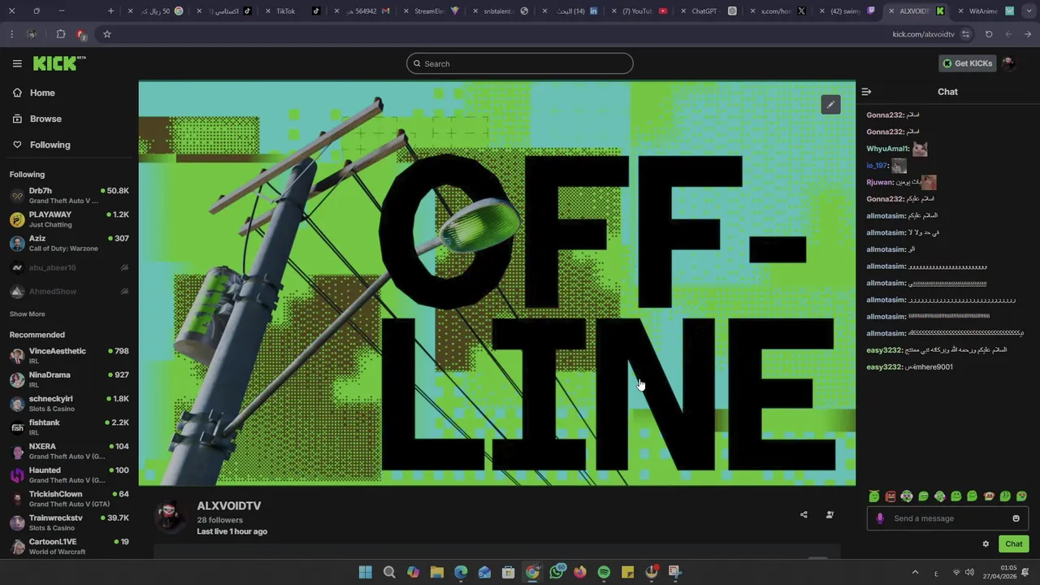The height and width of the screenshot is (585, 1040).
Task: Open offline channel abu_abeer16
Action: [69, 267]
